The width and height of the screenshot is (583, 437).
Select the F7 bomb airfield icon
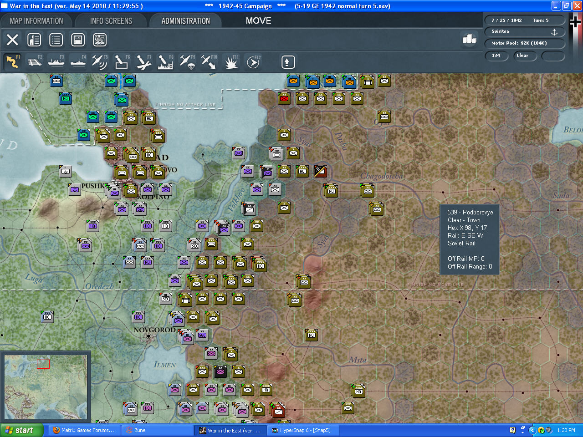[143, 62]
